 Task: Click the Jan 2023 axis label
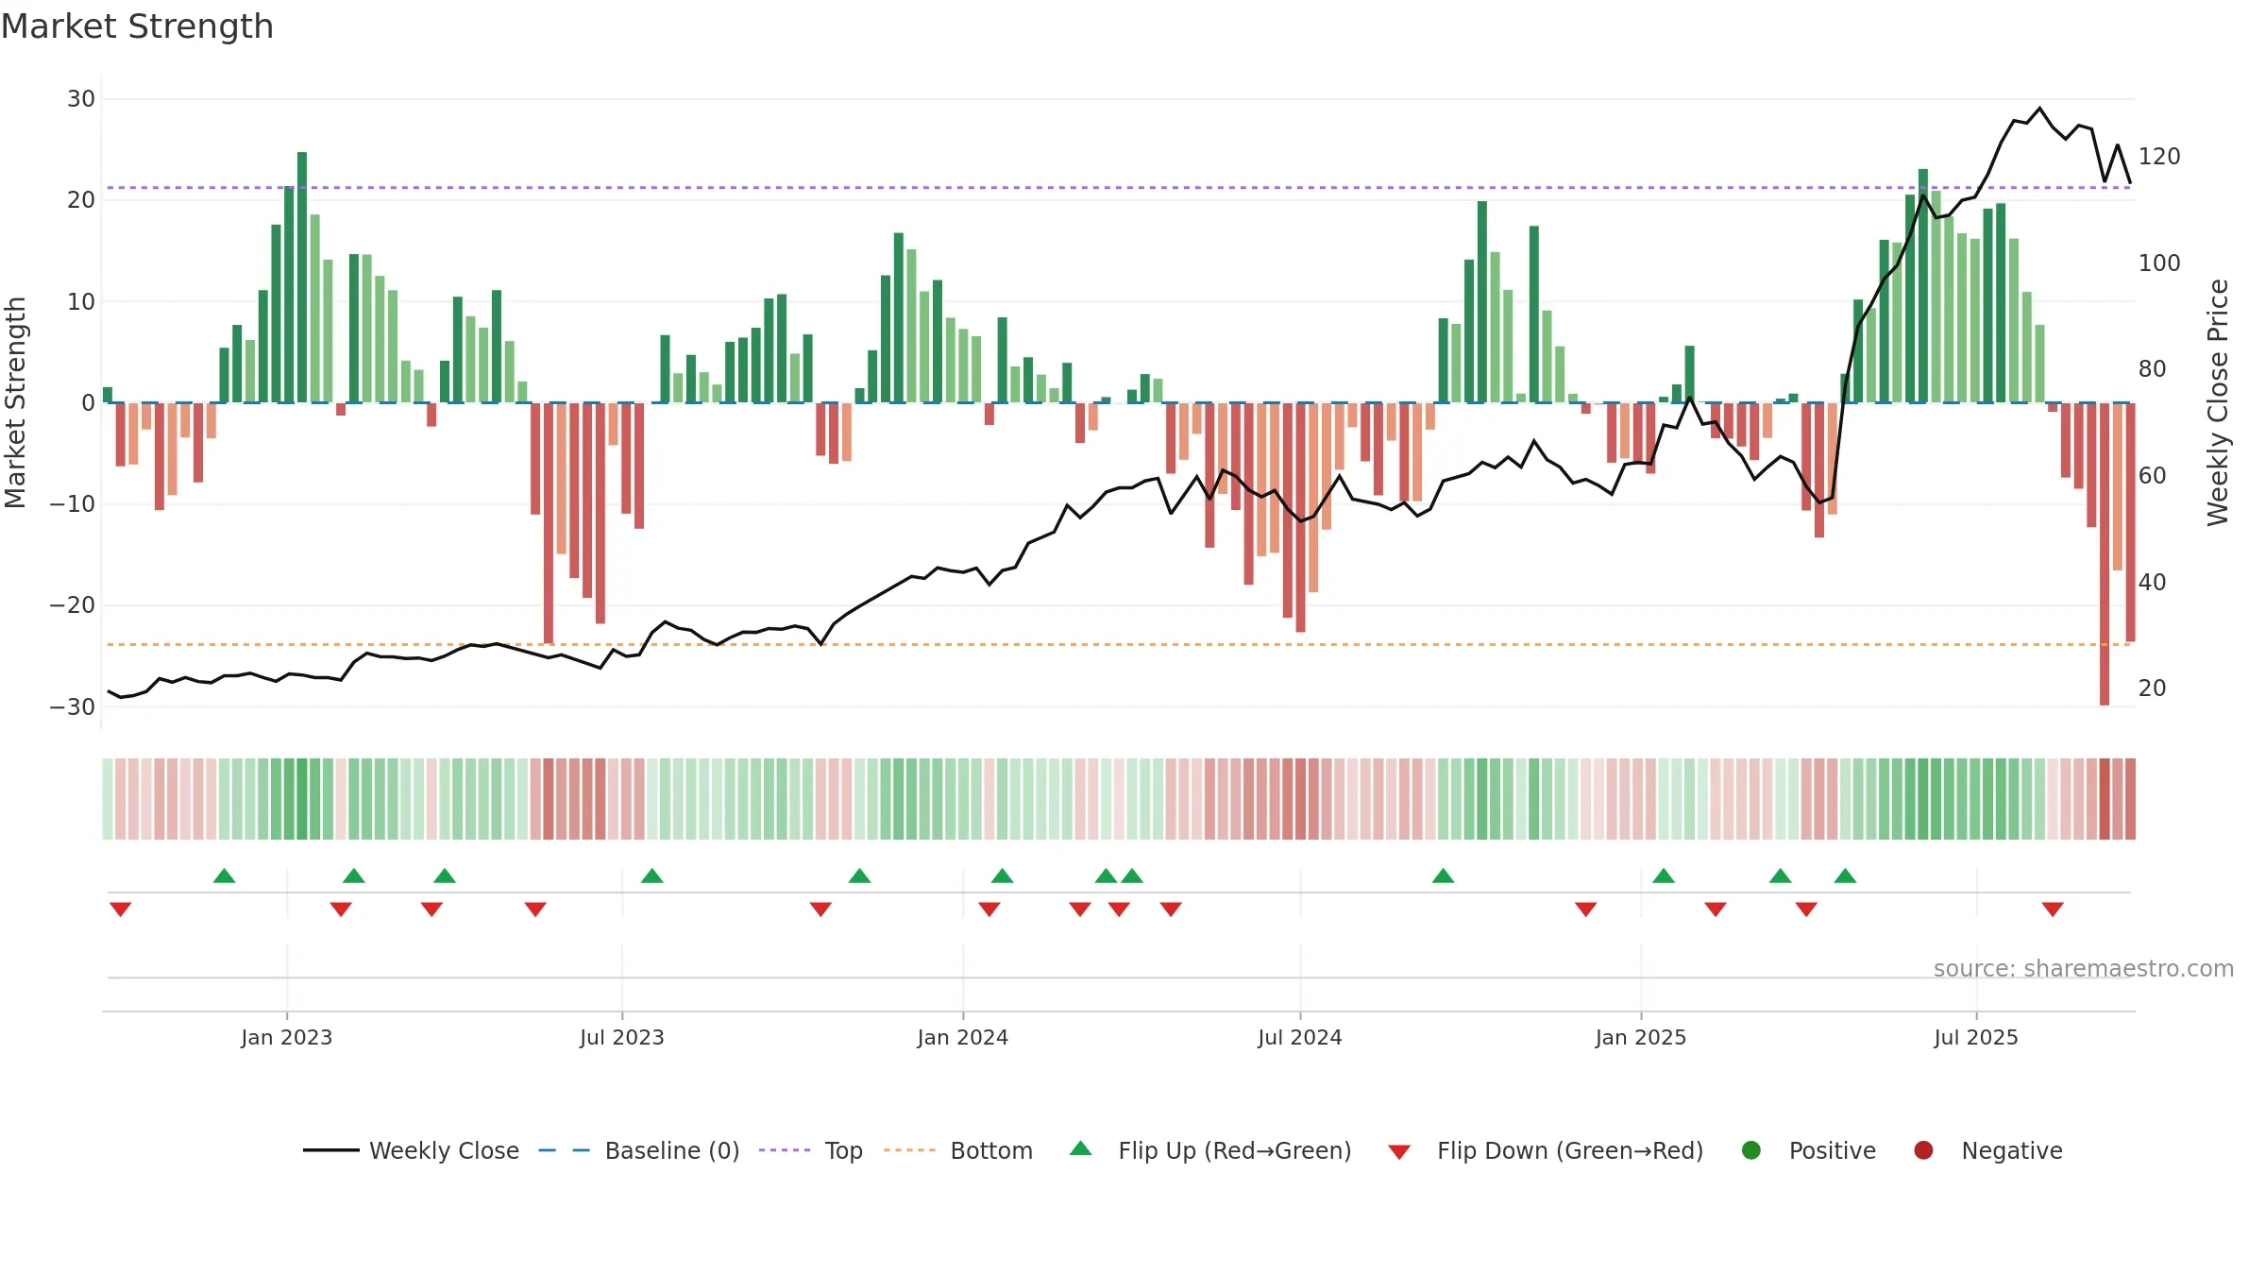286,1037
